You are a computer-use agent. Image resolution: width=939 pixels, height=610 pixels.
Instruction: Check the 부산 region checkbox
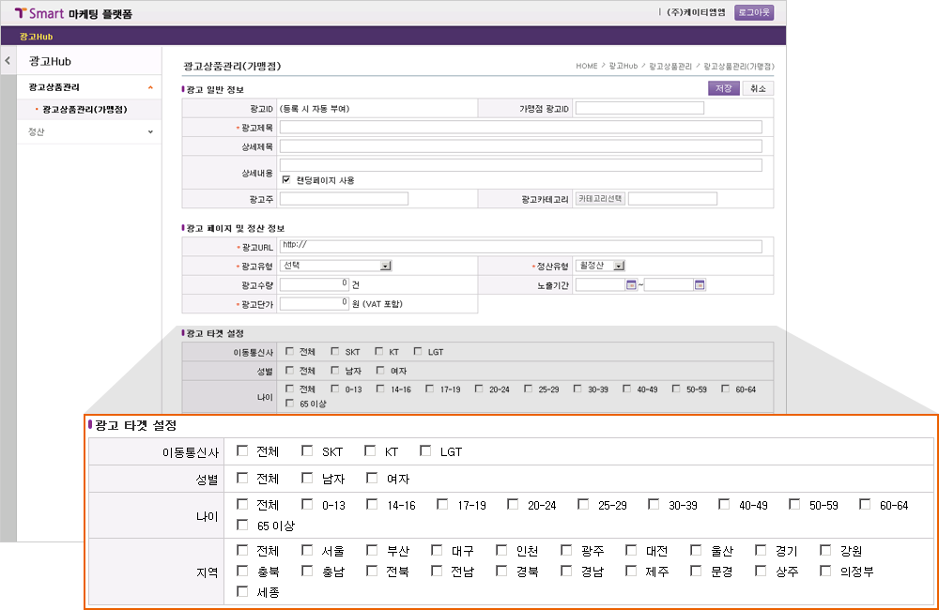coord(372,550)
